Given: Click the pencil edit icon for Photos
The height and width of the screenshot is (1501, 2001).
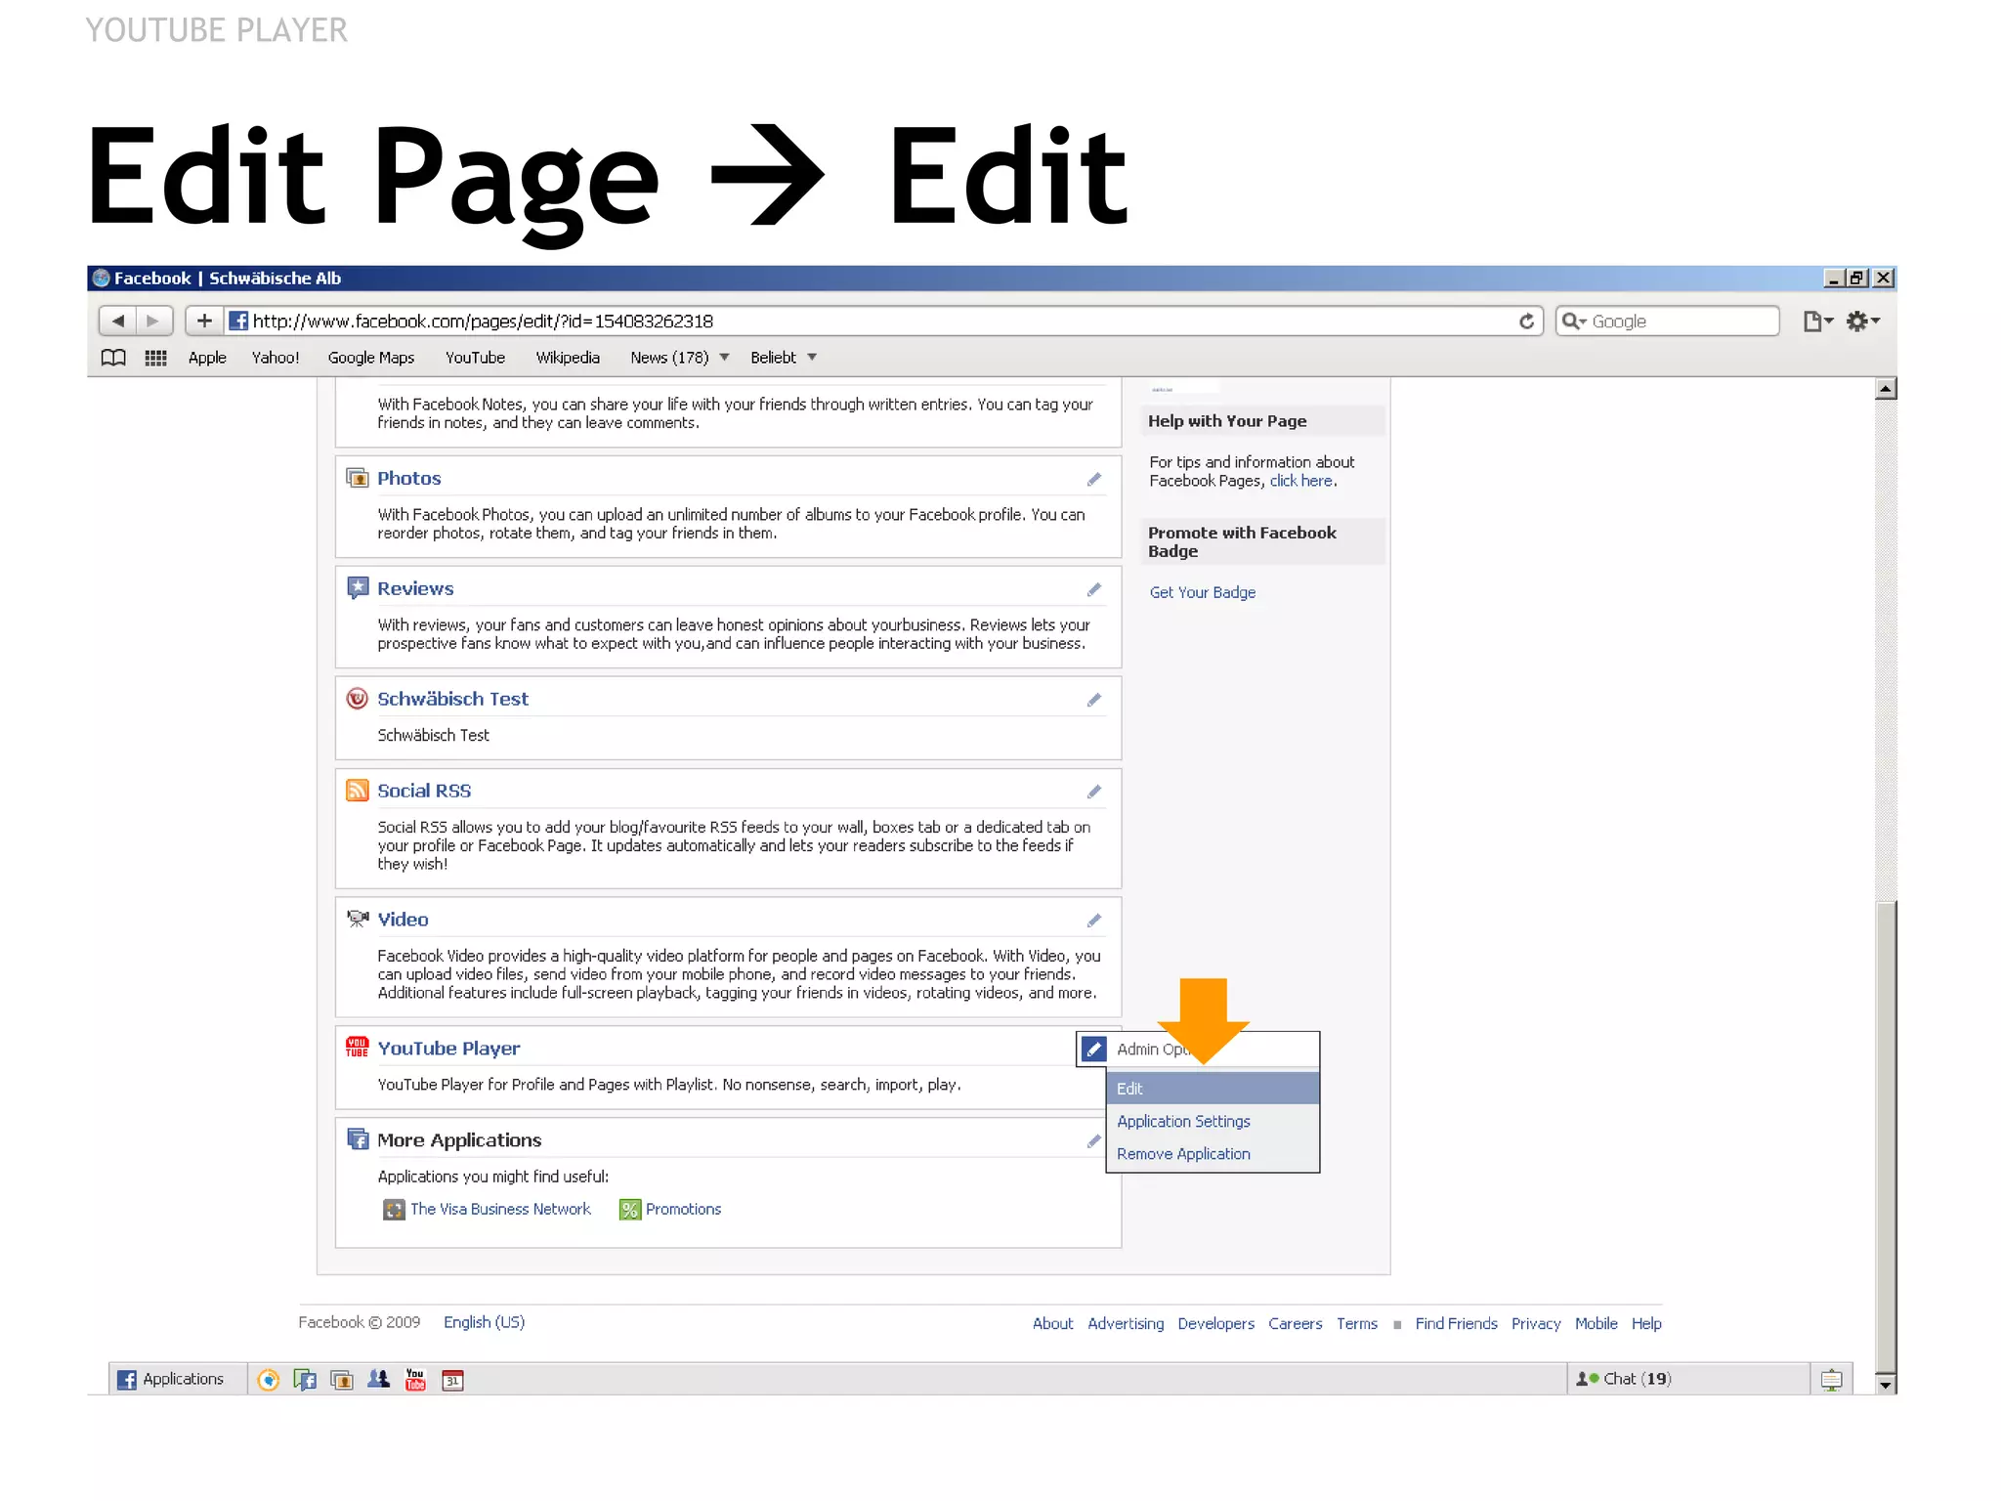Looking at the screenshot, I should coord(1094,479).
